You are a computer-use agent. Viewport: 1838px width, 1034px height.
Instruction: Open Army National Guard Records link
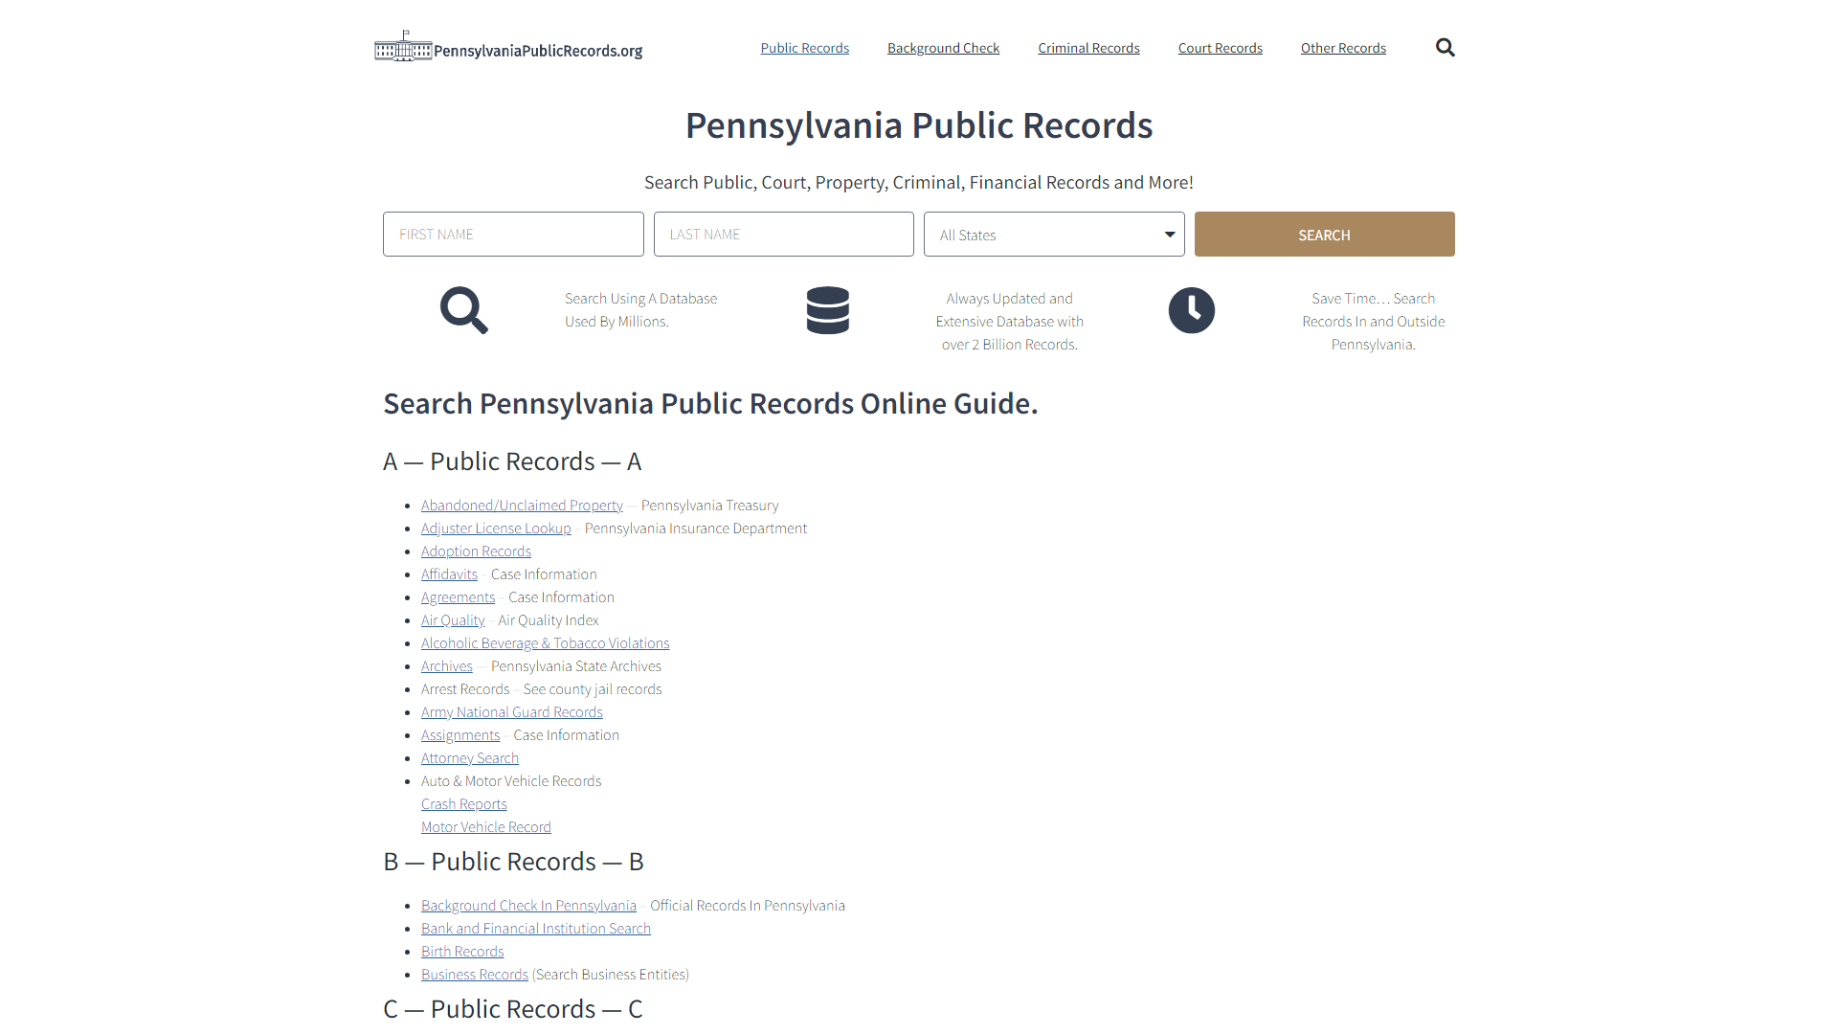(512, 712)
